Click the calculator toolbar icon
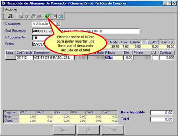 [55, 16]
